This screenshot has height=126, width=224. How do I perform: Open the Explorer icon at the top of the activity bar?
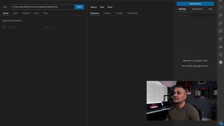click(x=221, y=1)
